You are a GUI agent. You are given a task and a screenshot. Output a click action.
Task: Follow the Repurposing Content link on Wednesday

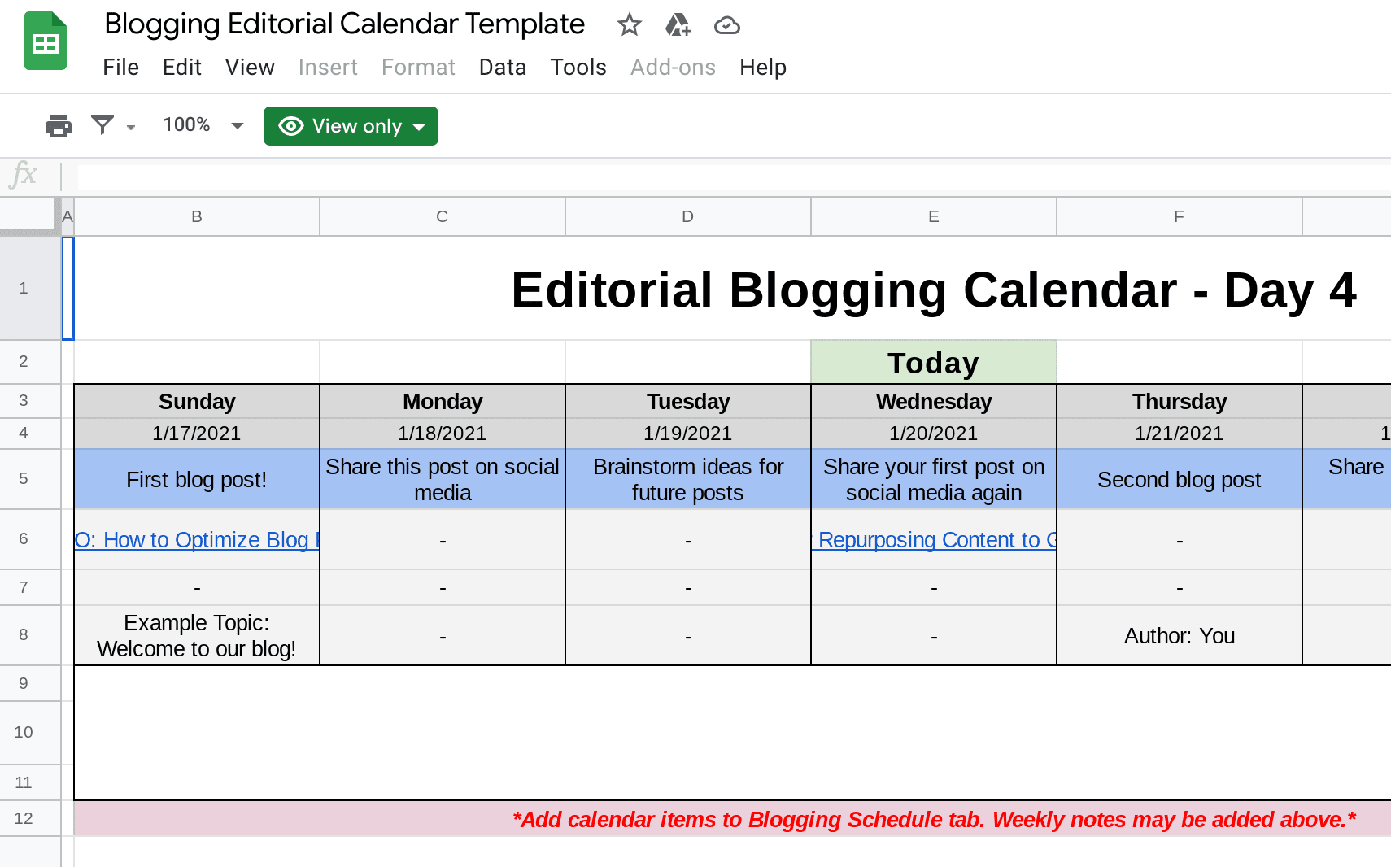click(x=933, y=539)
